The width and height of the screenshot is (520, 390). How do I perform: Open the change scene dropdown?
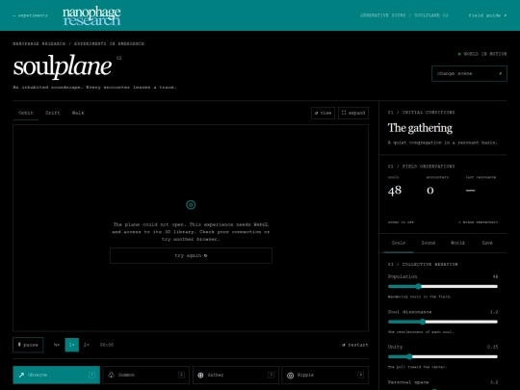[469, 73]
